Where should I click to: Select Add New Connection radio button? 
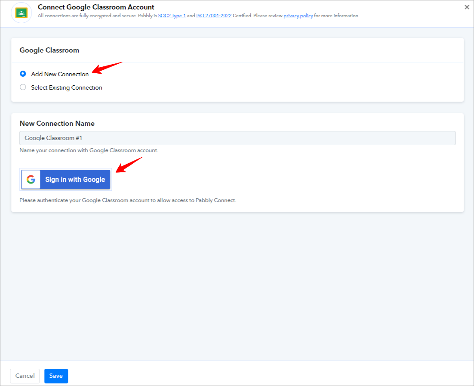[x=23, y=74]
